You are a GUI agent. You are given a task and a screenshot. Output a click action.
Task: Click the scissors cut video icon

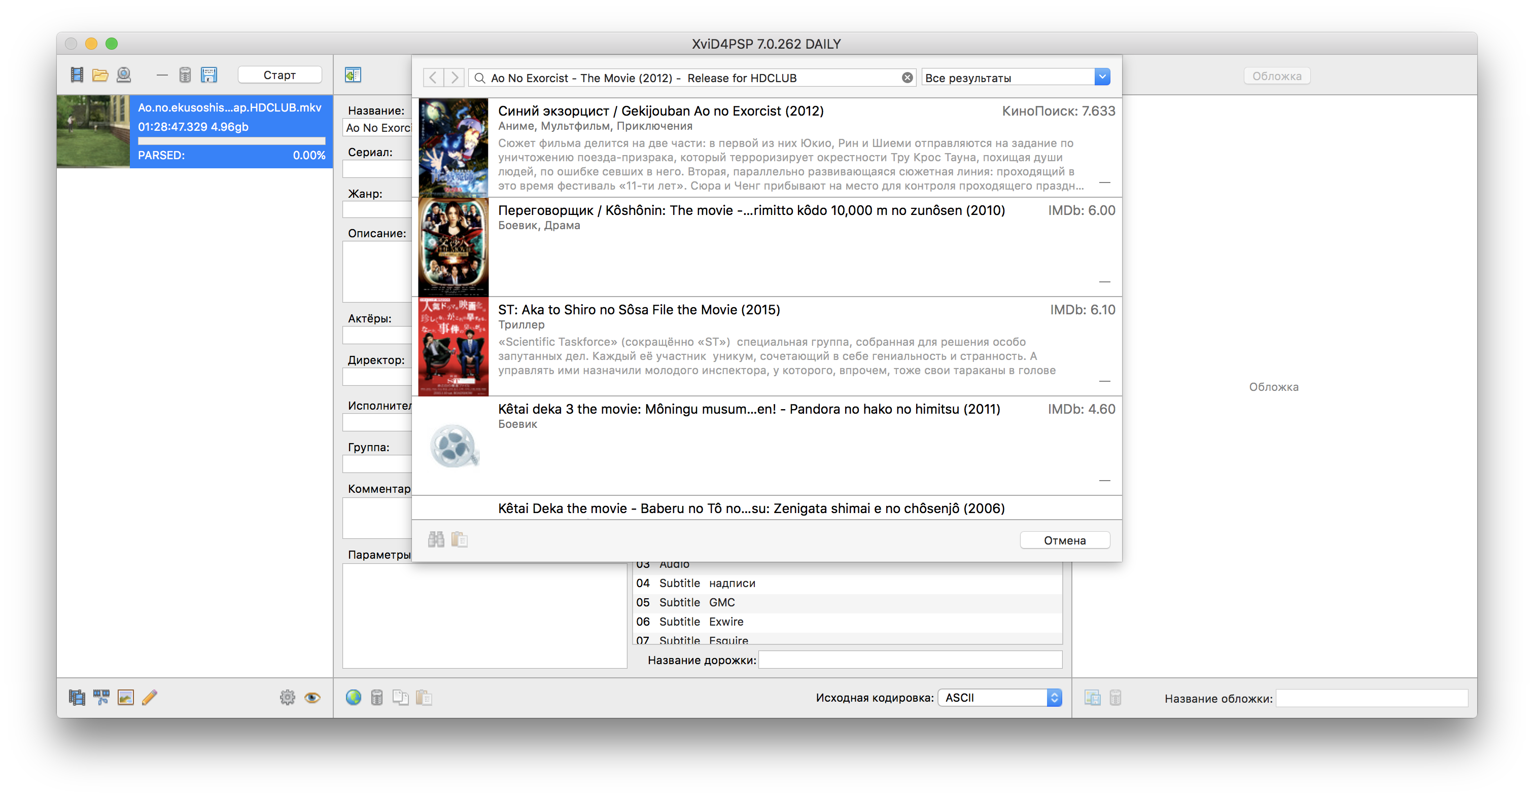[101, 697]
